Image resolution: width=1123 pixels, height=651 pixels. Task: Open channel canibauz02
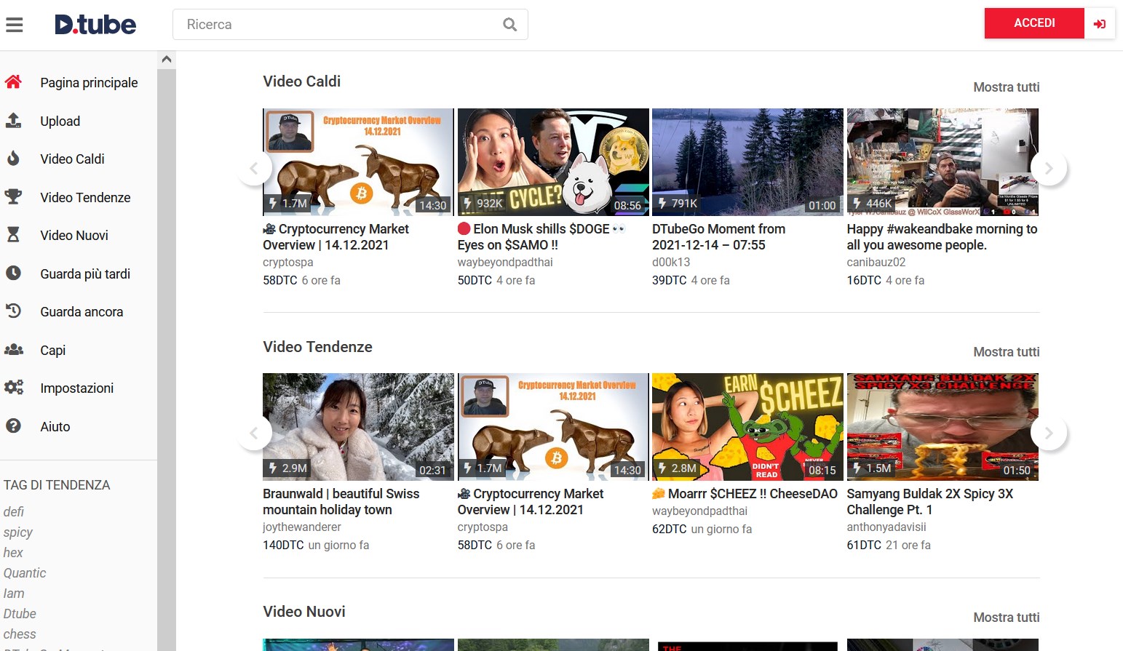coord(876,263)
